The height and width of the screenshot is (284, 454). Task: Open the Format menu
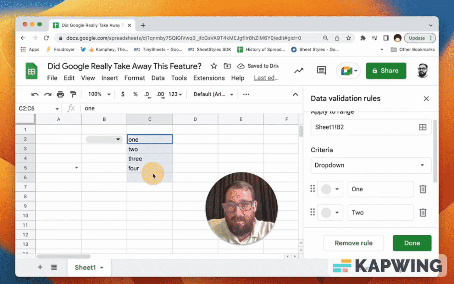(x=134, y=78)
